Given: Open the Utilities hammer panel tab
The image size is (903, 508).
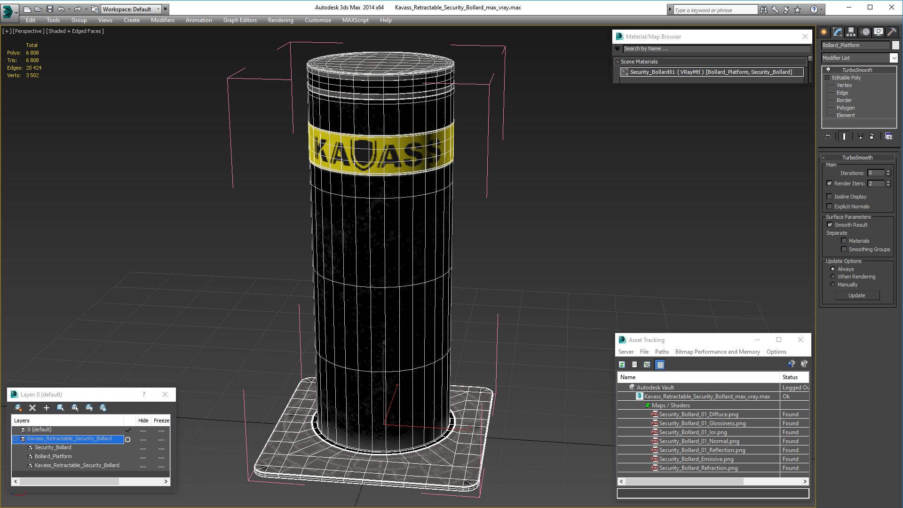Looking at the screenshot, I should (x=892, y=32).
